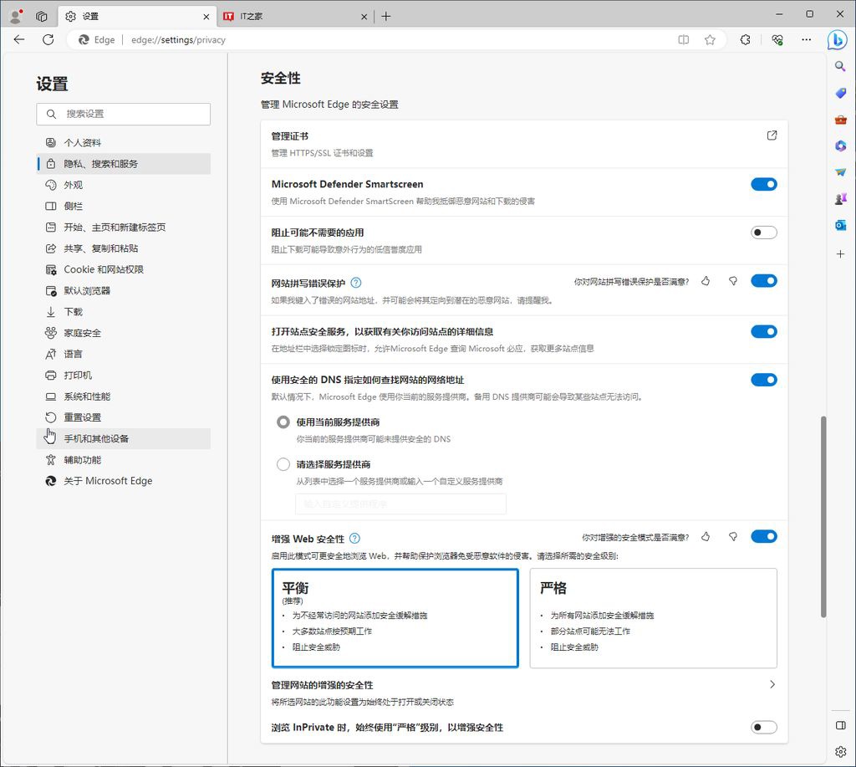Enable 严格 level for InPrivate browsing
This screenshot has width=856, height=767.
tap(763, 727)
